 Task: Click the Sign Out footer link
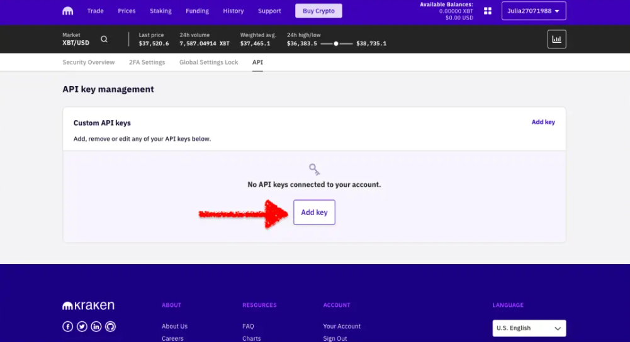[x=335, y=338]
